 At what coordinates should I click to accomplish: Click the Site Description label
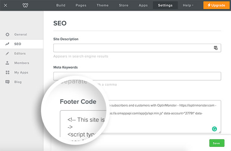pyautogui.click(x=66, y=39)
